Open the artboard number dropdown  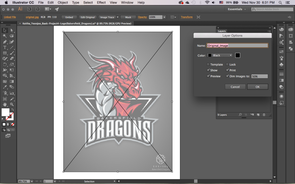pos(55,181)
